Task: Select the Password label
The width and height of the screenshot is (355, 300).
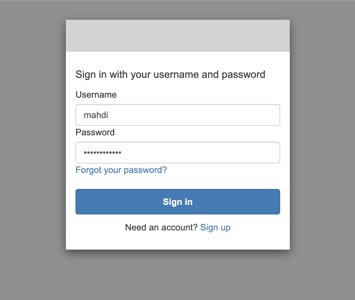Action: pos(95,132)
